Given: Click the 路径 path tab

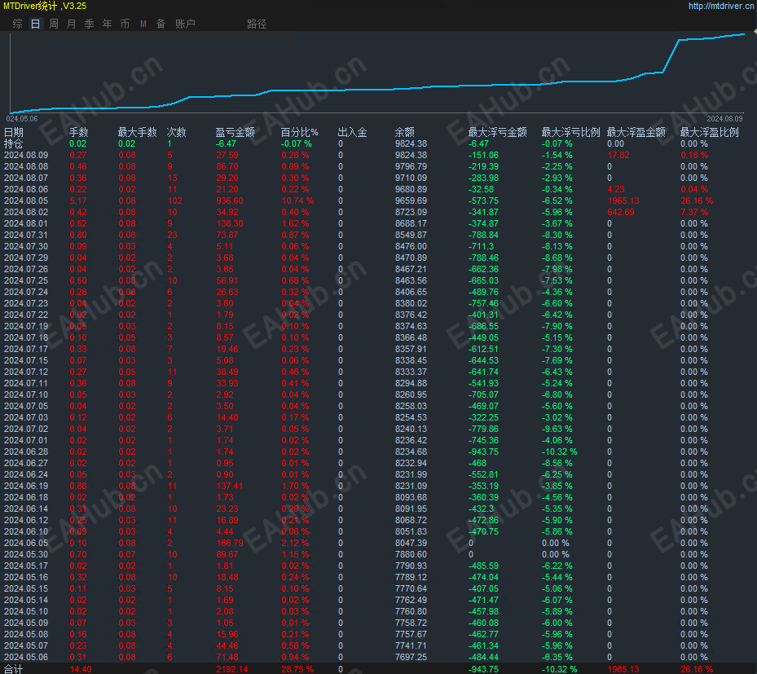Looking at the screenshot, I should click(257, 24).
